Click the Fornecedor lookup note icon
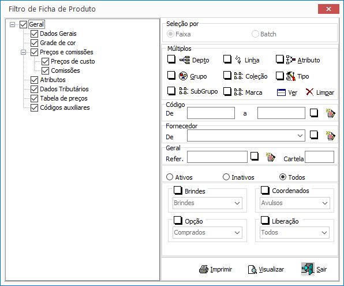This screenshot has height=286, width=344. tap(330, 136)
